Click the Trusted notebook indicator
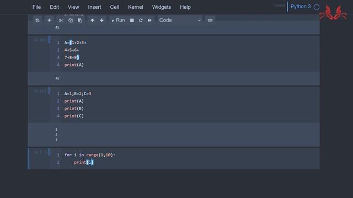 tap(279, 5)
